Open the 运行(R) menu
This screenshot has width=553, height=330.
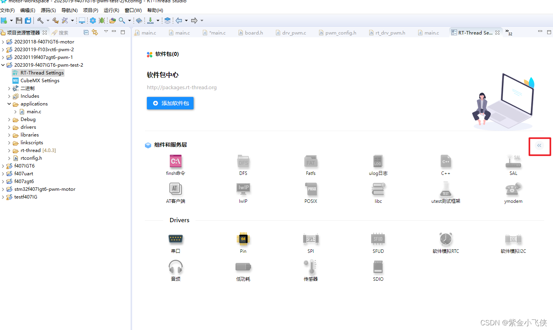tap(112, 10)
